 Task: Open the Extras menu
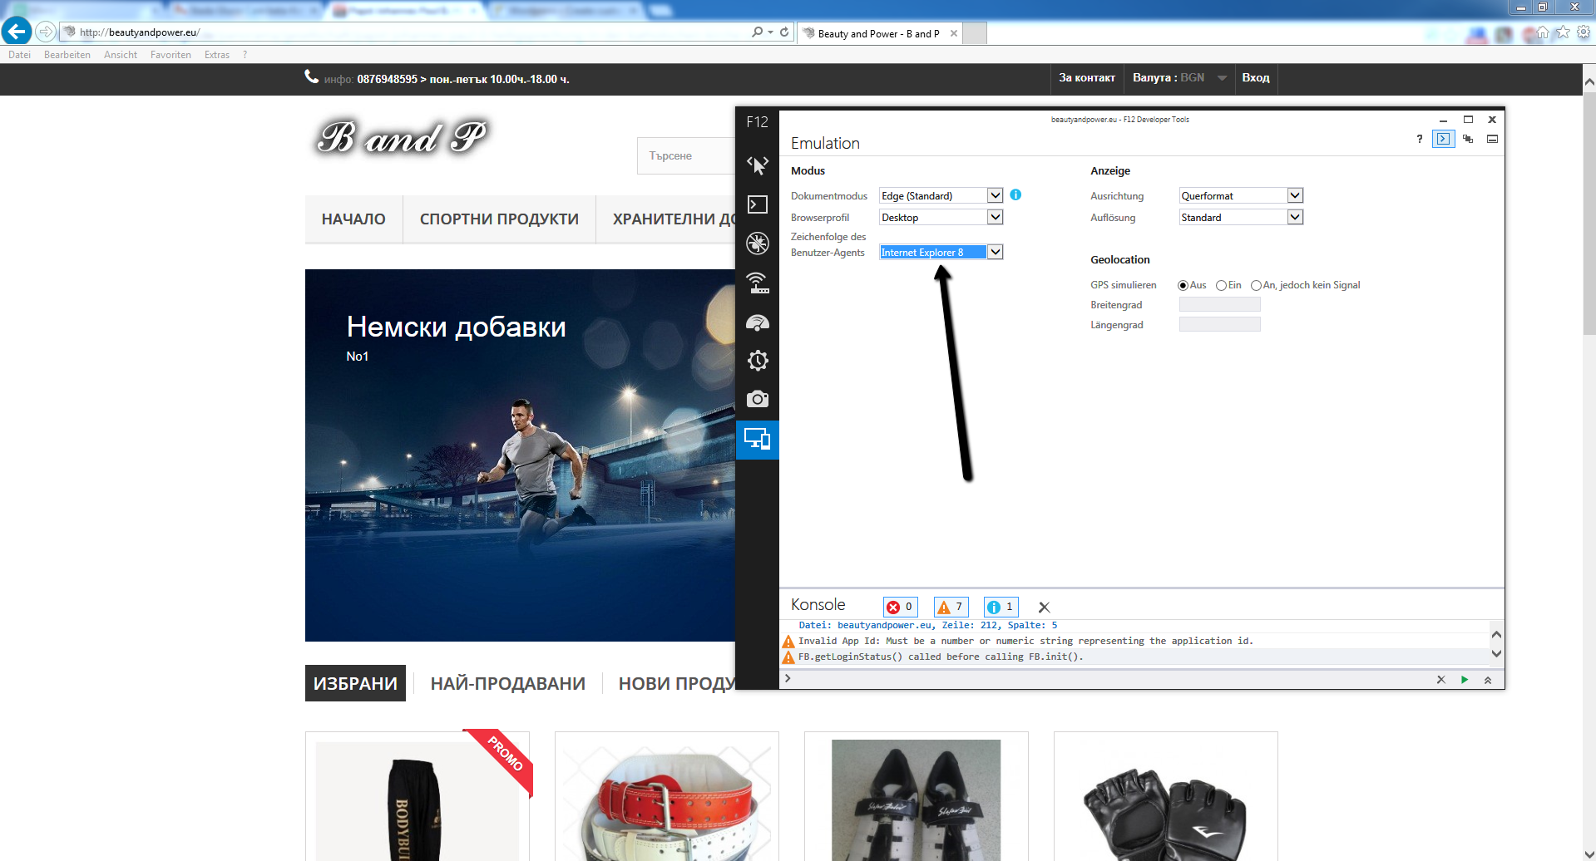(x=217, y=55)
